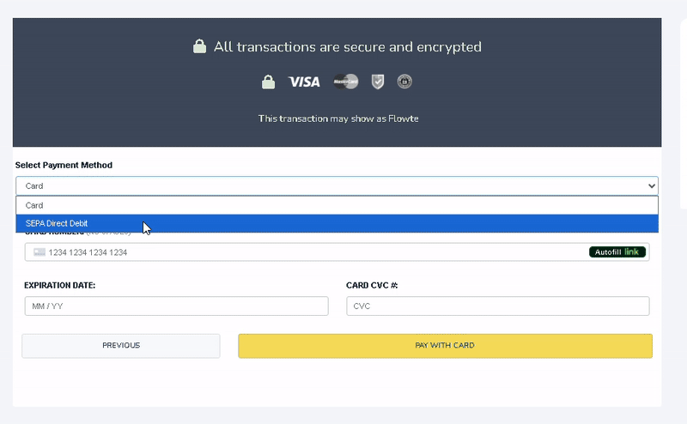The height and width of the screenshot is (424, 687).
Task: Click the Autofill link badge
Action: 617,252
